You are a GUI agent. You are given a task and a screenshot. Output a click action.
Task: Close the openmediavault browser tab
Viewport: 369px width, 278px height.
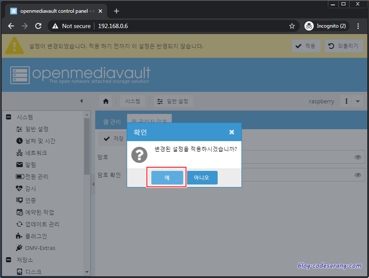pyautogui.click(x=100, y=11)
